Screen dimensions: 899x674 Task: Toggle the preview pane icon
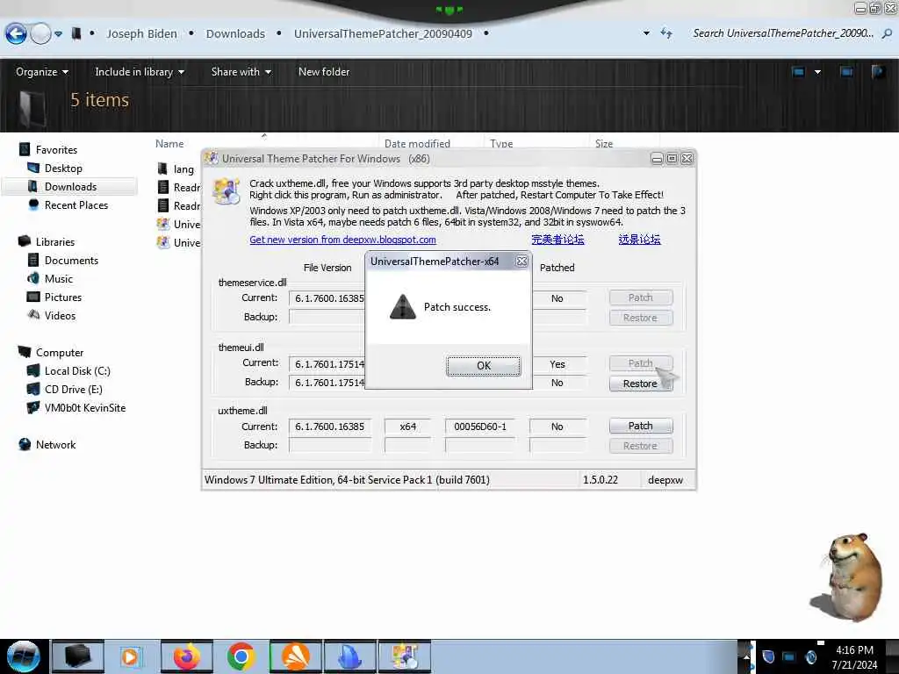tap(846, 72)
